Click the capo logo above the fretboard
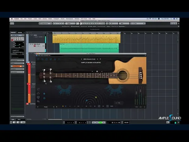Screen dimensions: 189x142 (97, 71)
